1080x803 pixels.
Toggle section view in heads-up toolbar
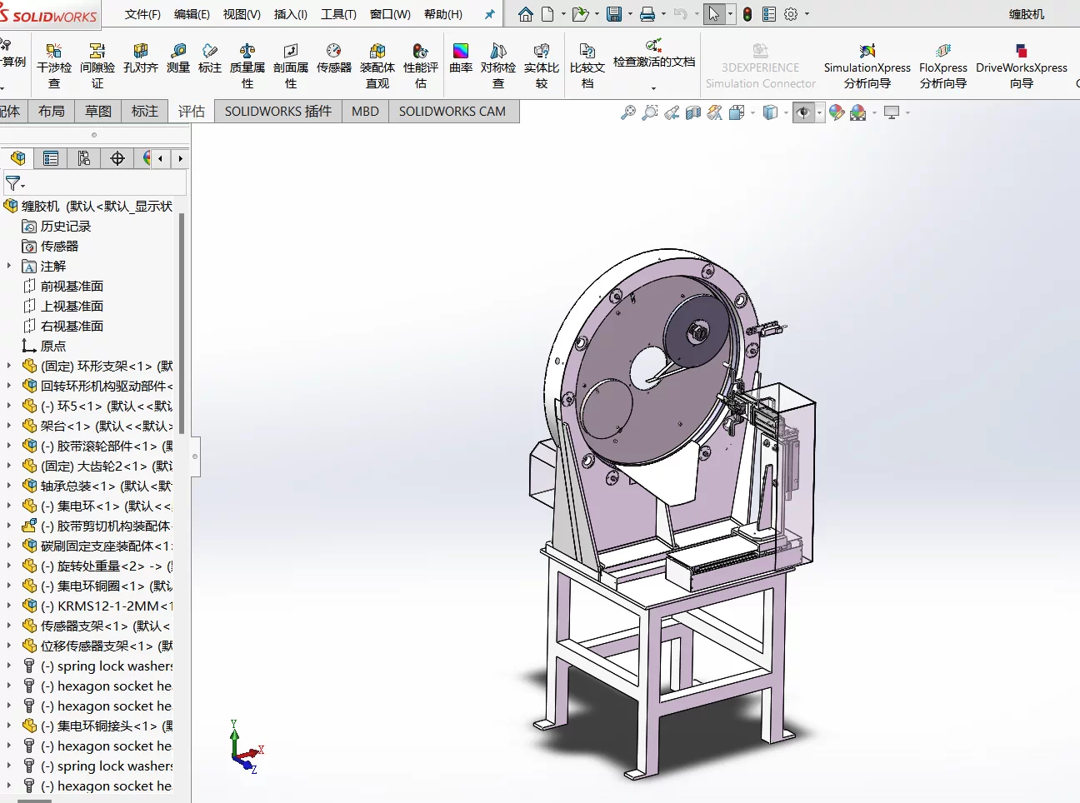coord(693,112)
